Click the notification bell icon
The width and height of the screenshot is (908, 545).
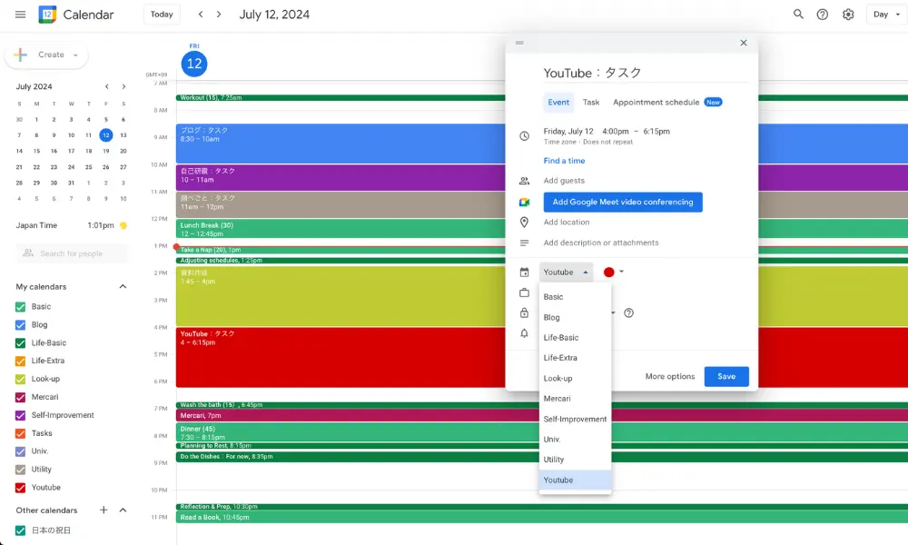pyautogui.click(x=524, y=333)
